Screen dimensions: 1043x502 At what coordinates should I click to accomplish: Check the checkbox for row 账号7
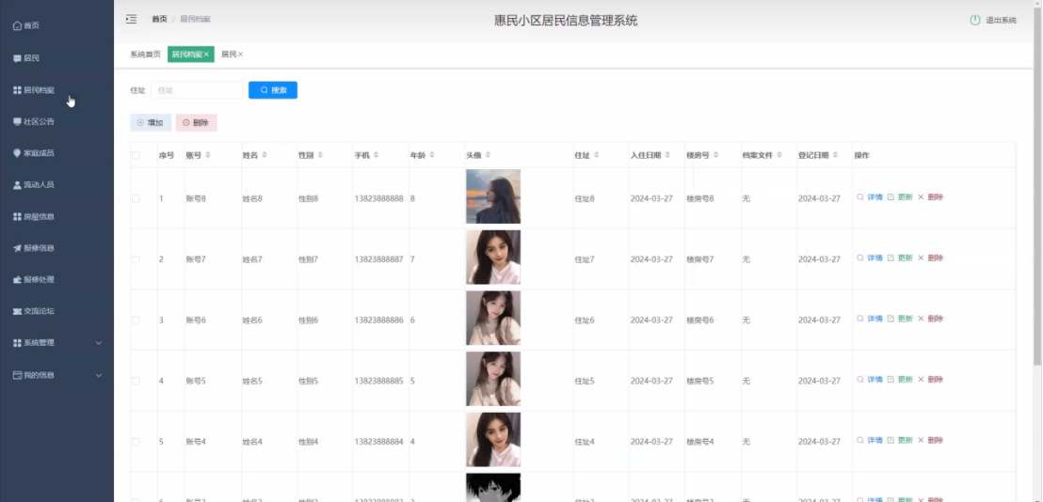136,259
